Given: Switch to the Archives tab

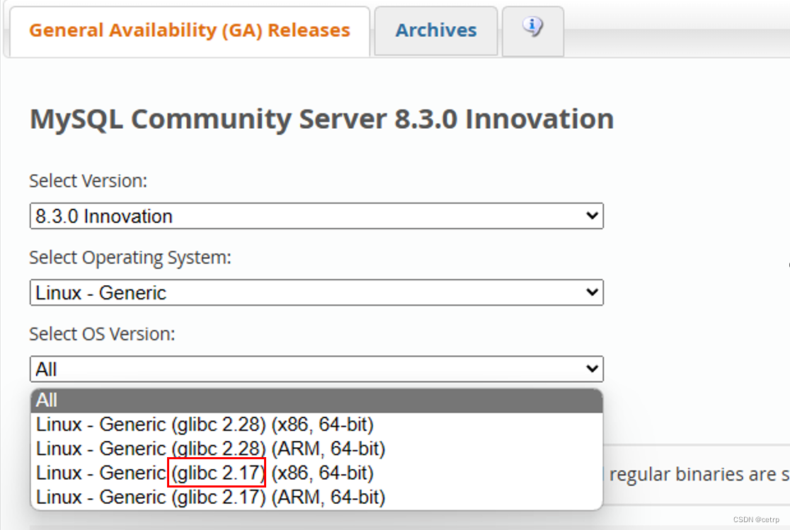Looking at the screenshot, I should point(436,30).
